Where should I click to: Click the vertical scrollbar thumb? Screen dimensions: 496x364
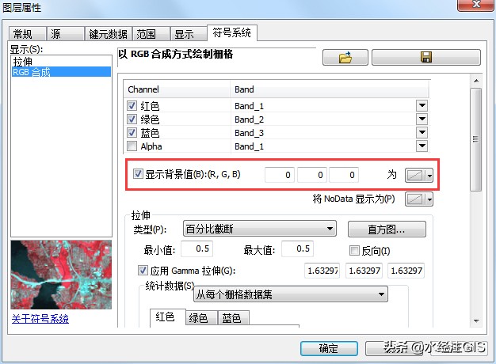pyautogui.click(x=475, y=139)
